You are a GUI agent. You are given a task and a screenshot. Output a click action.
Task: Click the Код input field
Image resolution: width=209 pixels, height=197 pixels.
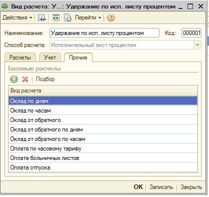point(191,33)
